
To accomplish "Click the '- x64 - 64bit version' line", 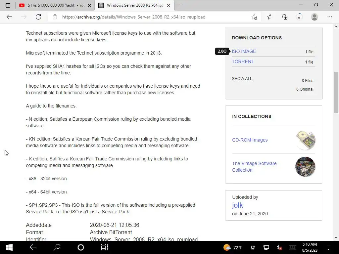I will [46, 192].
